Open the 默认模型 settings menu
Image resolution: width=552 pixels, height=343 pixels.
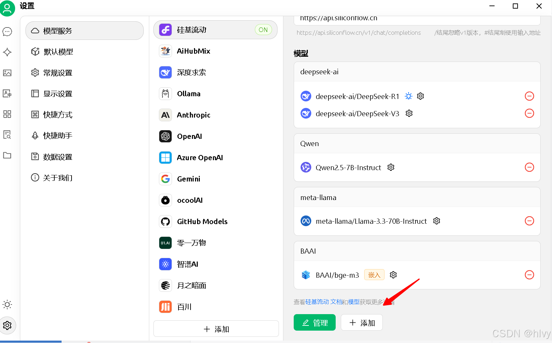(85, 52)
